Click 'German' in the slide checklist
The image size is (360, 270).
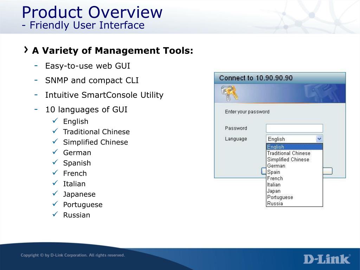pos(77,153)
